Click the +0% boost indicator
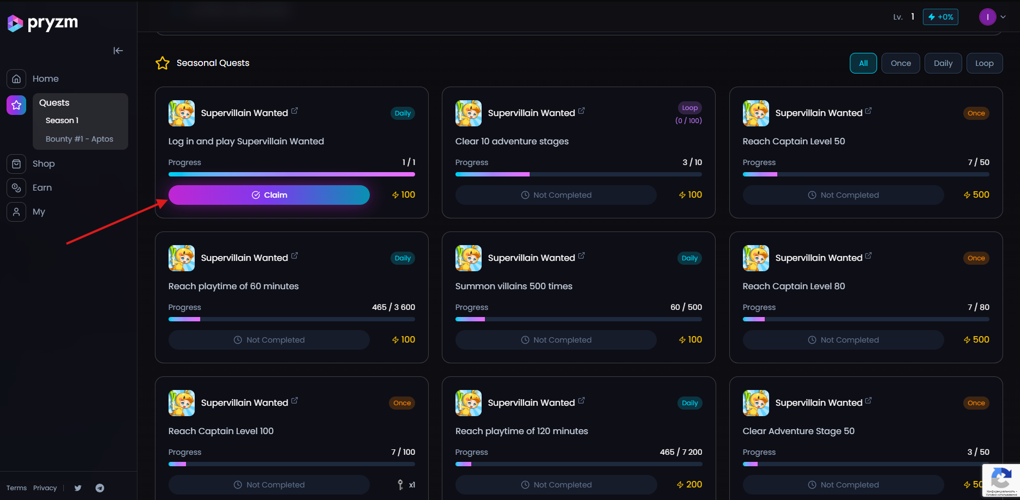1020x500 pixels. [x=940, y=17]
